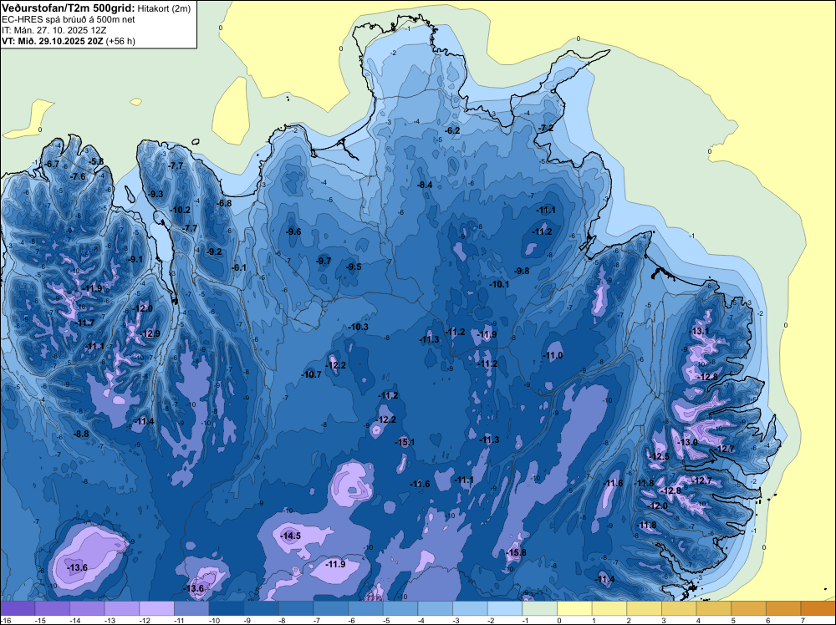Click the "-10.3" temperature label
The image size is (836, 625).
[x=359, y=328]
